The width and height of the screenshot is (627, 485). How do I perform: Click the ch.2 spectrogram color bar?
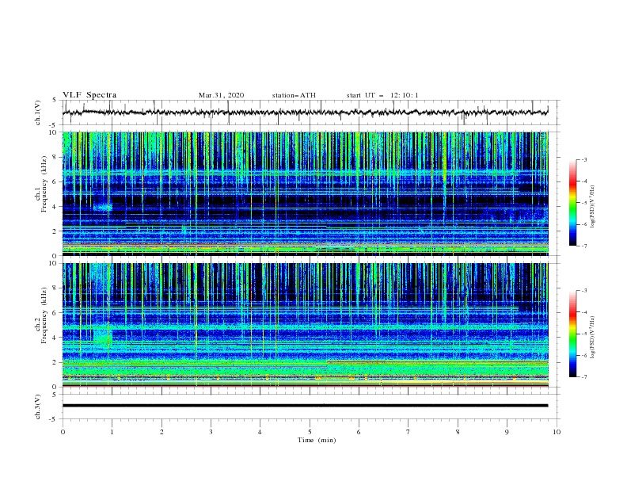click(x=572, y=334)
